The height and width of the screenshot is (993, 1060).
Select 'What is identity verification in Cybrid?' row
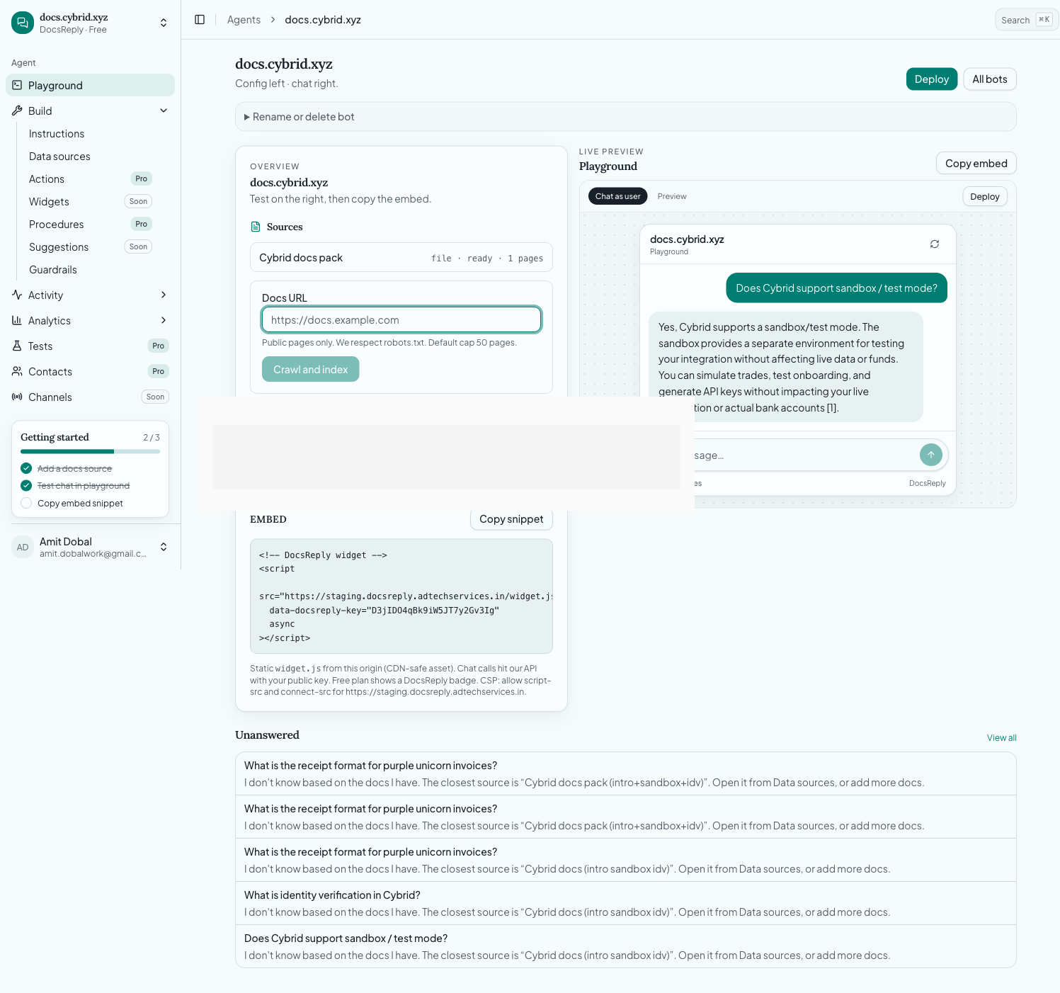[x=626, y=903]
